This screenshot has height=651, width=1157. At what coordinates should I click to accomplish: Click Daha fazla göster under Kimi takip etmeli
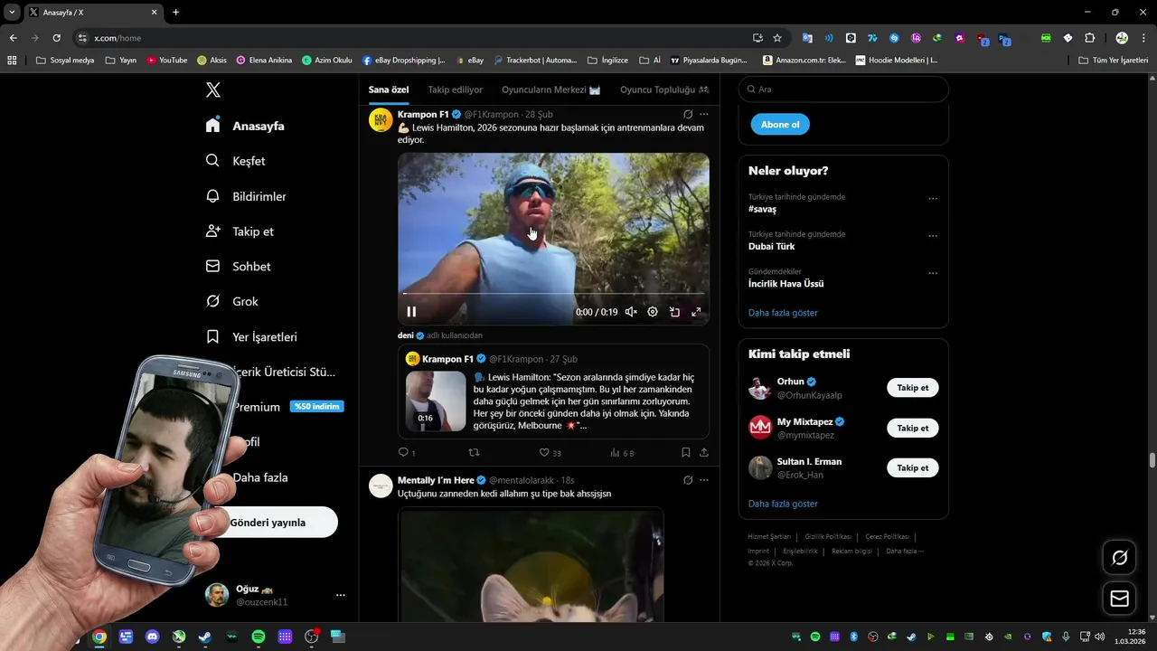[783, 504]
